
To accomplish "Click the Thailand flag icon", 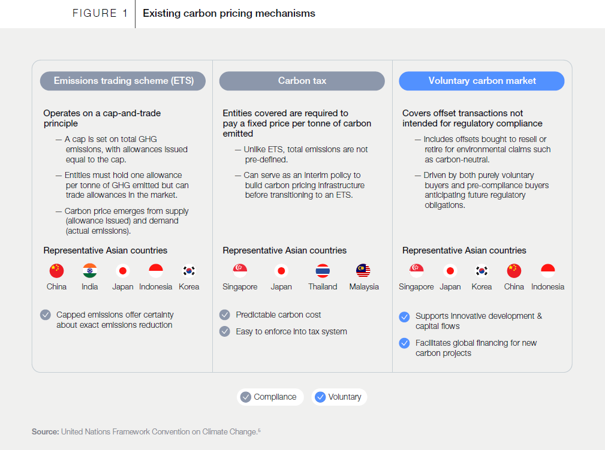I will pos(323,271).
